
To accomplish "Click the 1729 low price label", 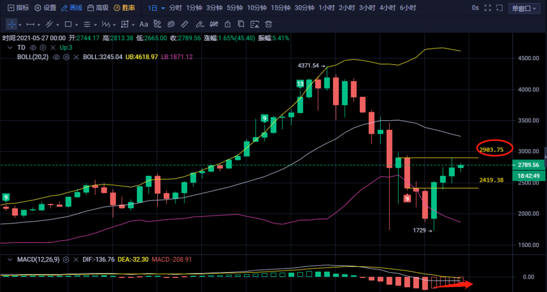I will [419, 231].
